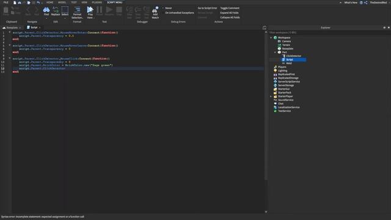Click the Add Watch icon

155,10
